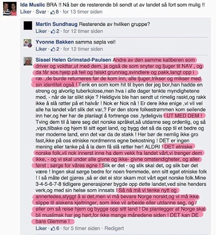The width and height of the screenshot is (216, 235).
Task: Visit Sissel Helen Grimstad-Paulsen's profile
Action: (73, 60)
